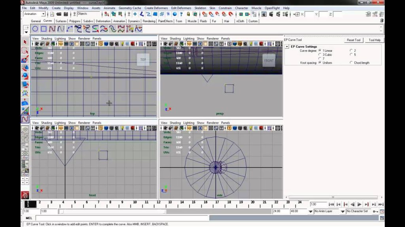Open the Animation menu set dropdown
Image resolution: width=405 pixels, height=227 pixels.
(34, 14)
